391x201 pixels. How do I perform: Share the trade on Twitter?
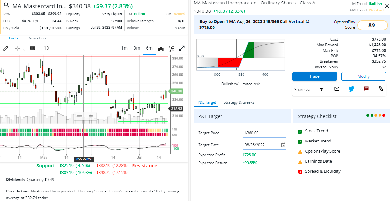(351, 89)
